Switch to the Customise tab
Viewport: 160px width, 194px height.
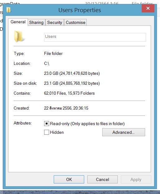(x=75, y=22)
